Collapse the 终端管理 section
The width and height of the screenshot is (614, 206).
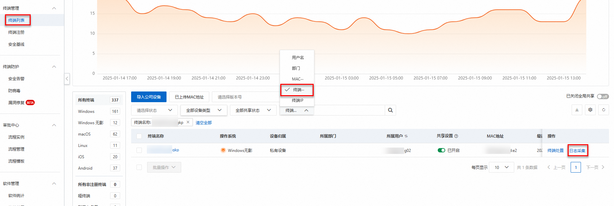[54, 8]
